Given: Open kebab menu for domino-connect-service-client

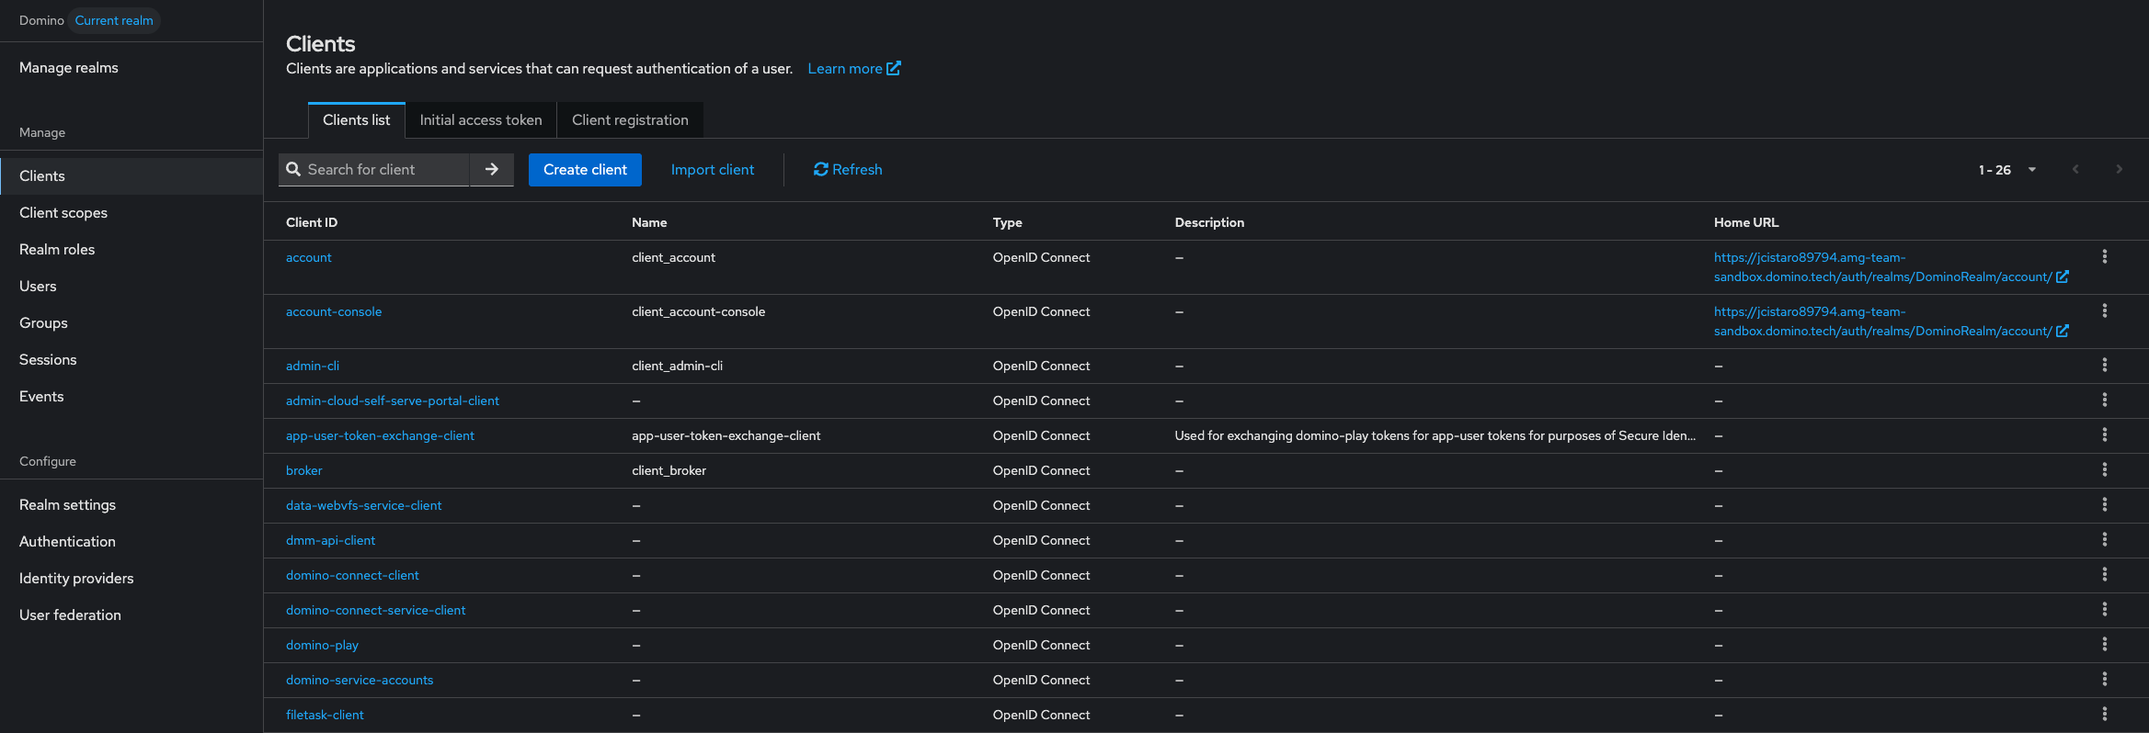Looking at the screenshot, I should (x=2104, y=609).
